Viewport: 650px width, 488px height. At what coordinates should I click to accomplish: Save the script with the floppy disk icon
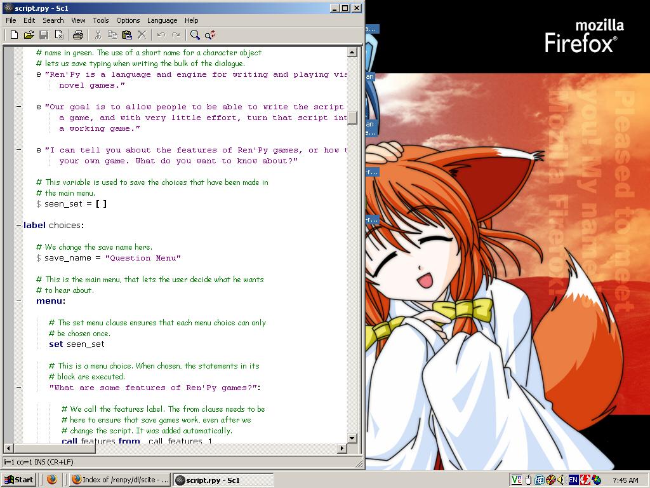44,35
